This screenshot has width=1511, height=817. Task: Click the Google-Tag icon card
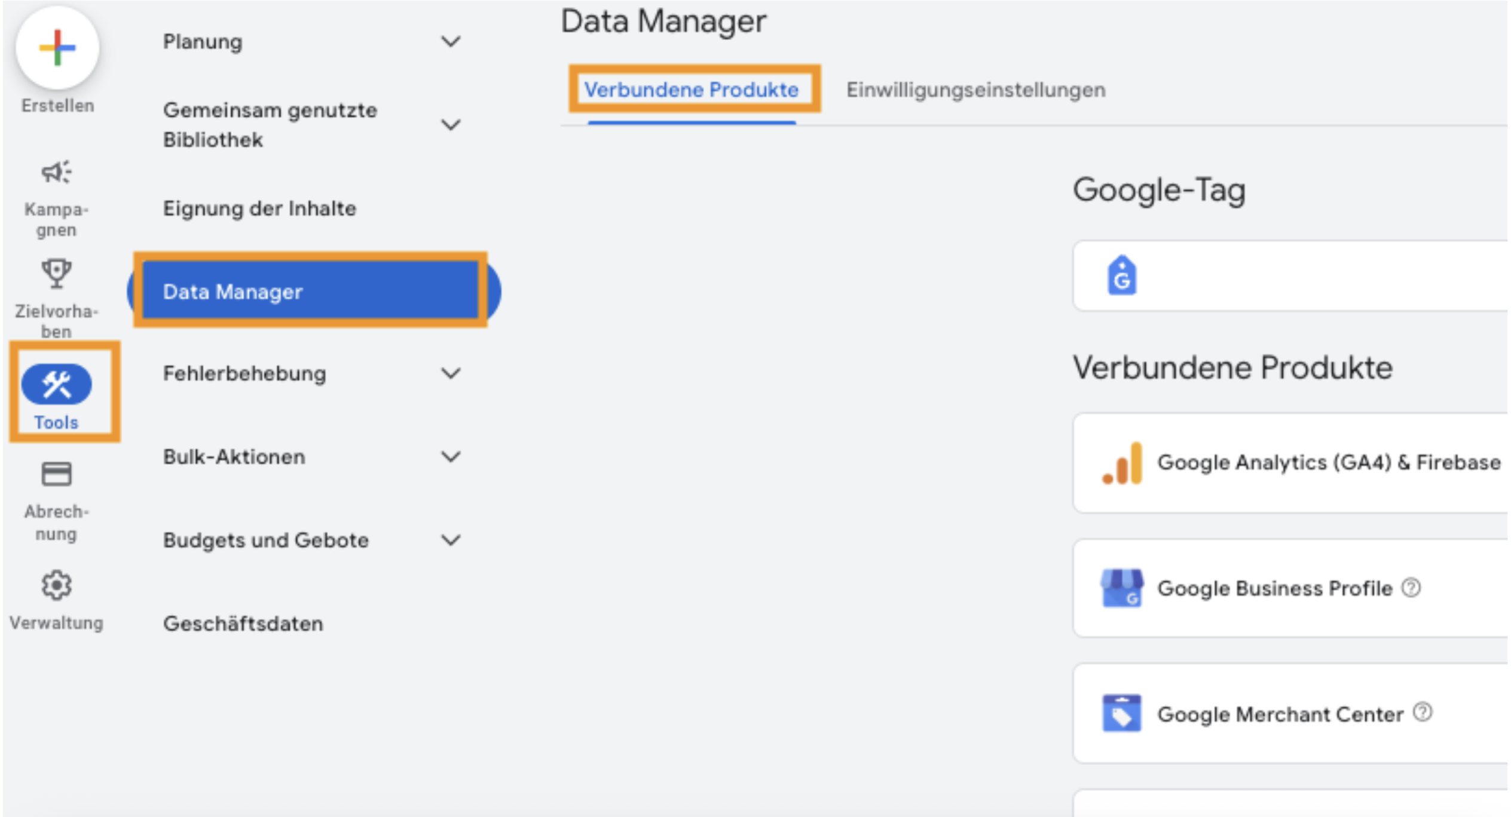tap(1290, 276)
